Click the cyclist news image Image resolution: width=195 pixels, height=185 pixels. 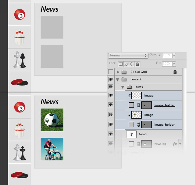coord(52,149)
